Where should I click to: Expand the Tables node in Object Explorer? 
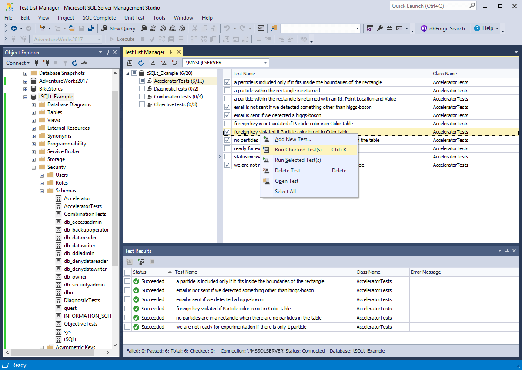(33, 112)
